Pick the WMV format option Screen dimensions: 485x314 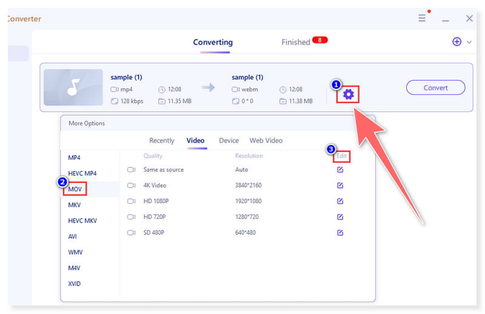(x=75, y=252)
